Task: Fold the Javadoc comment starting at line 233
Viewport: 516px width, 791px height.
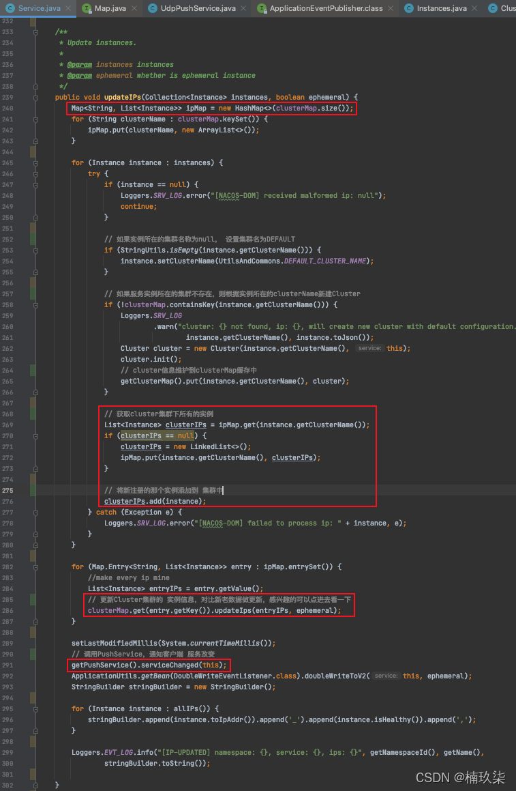Action: [x=35, y=32]
